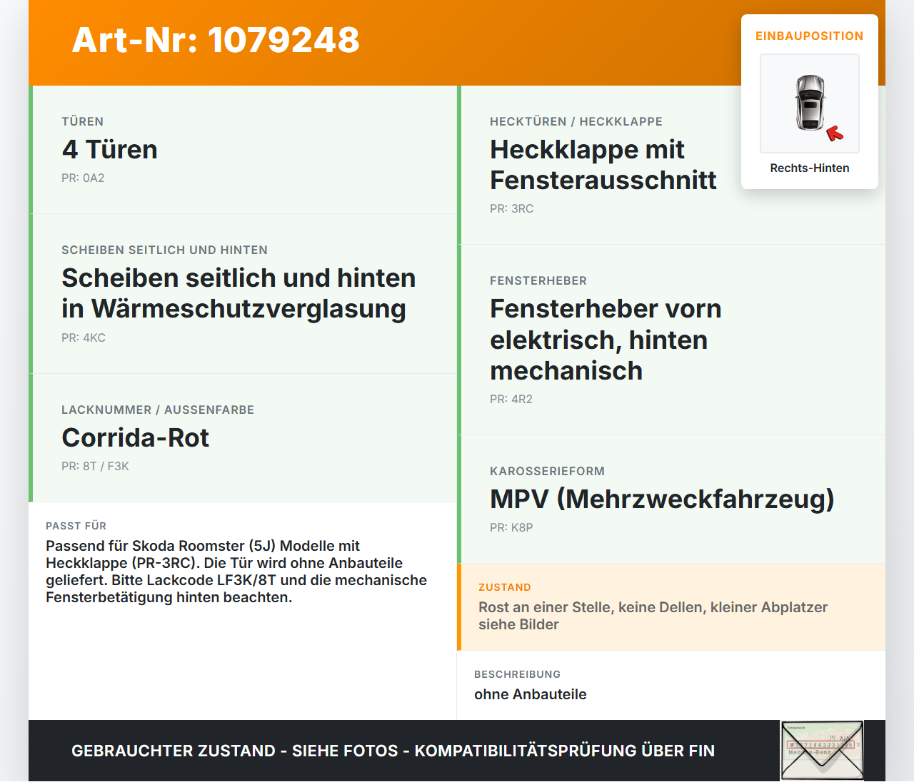Click the 'FENSTERHEBER' label
Viewport: 914px width, 782px height.
538,281
